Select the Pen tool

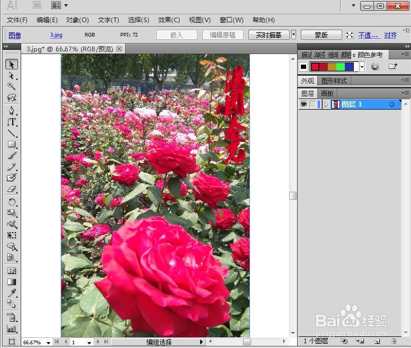click(x=12, y=111)
